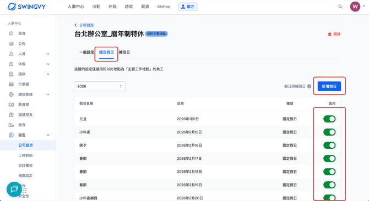Image resolution: width=369 pixels, height=201 pixels.
Task: Click the home icon beside 首頁
Action: [11, 33]
